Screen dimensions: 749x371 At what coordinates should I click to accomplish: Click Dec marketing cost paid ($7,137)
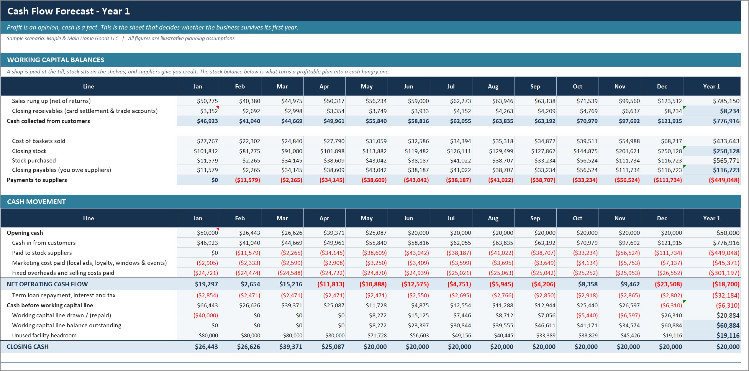(662, 263)
